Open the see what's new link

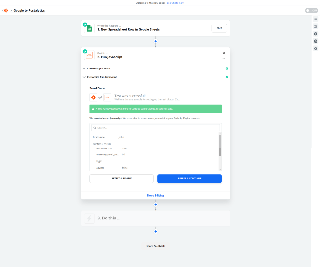[175, 3]
